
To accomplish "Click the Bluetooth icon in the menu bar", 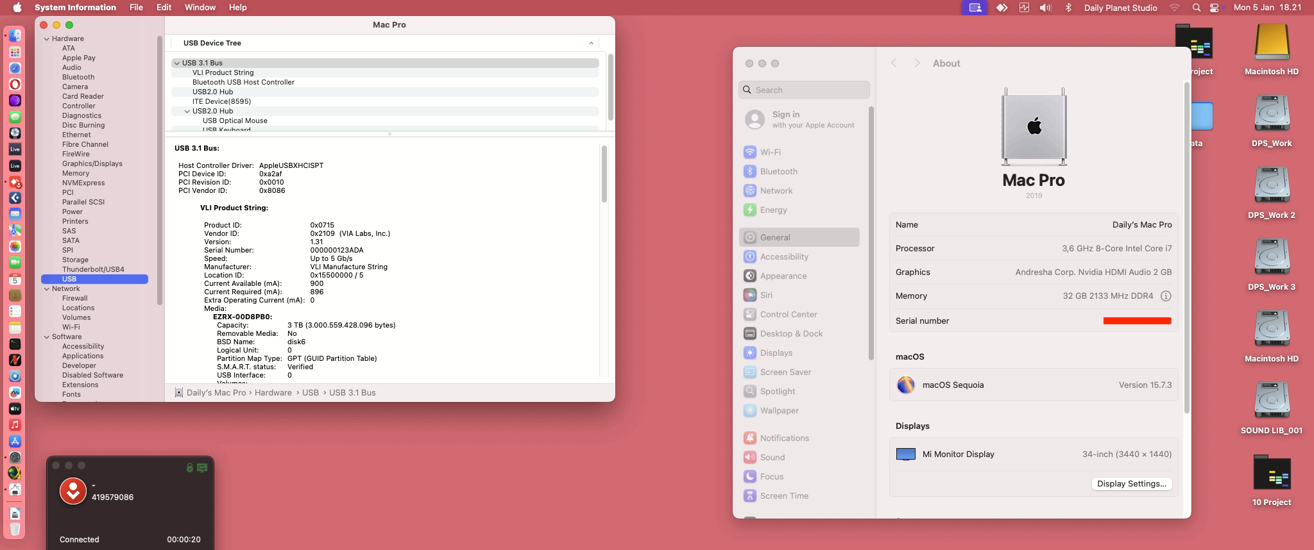I will click(1068, 8).
